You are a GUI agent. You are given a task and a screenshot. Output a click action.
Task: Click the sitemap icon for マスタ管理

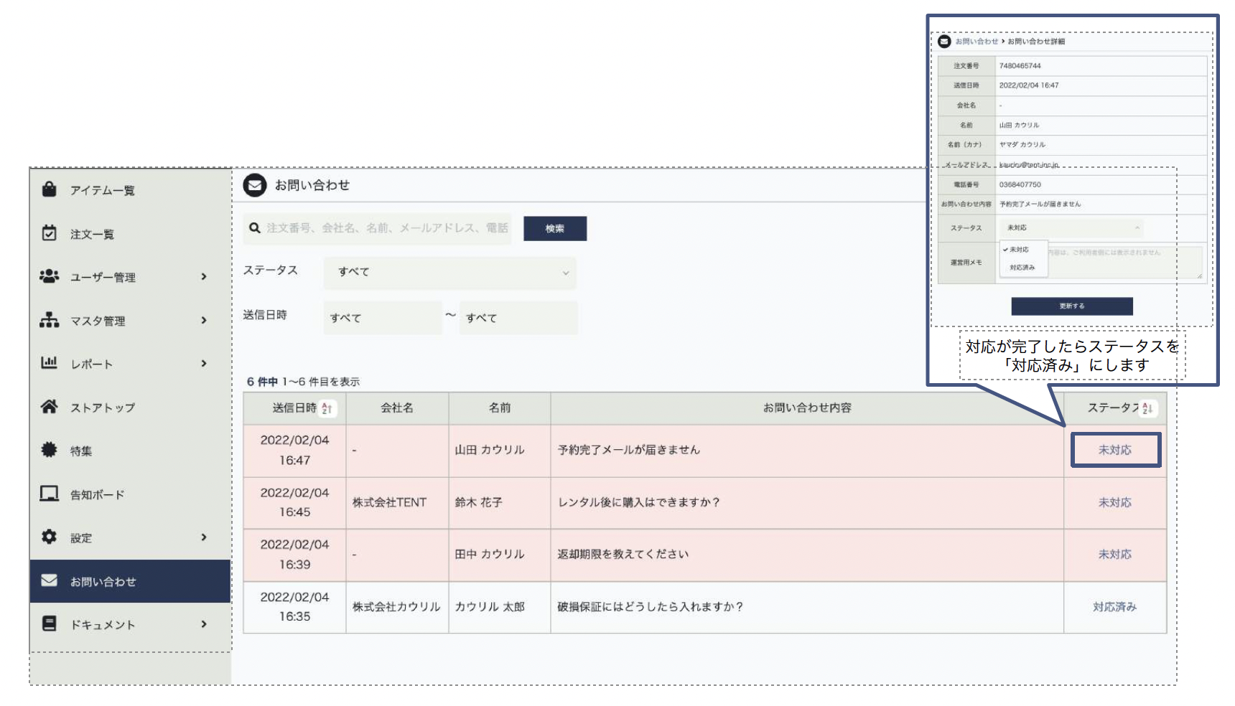tap(49, 320)
